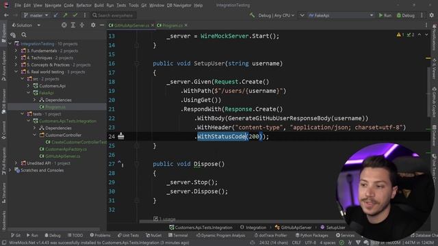
Task: Open IDE settings gear icon top right
Action: [432, 15]
